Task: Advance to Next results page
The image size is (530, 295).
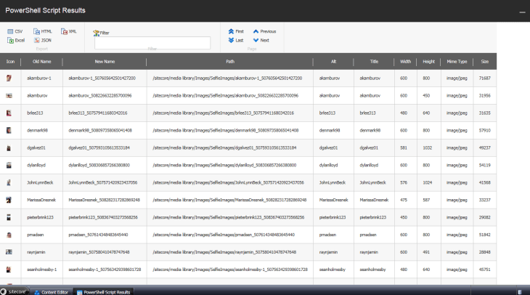Action: coord(261,40)
